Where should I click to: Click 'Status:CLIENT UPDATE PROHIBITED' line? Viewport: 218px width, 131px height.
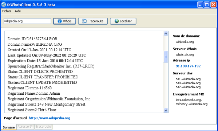(x=42, y=82)
